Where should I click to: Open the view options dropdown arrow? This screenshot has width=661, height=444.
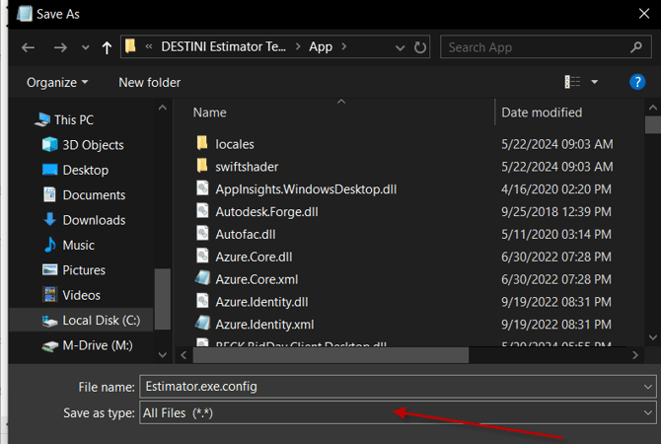pos(595,82)
